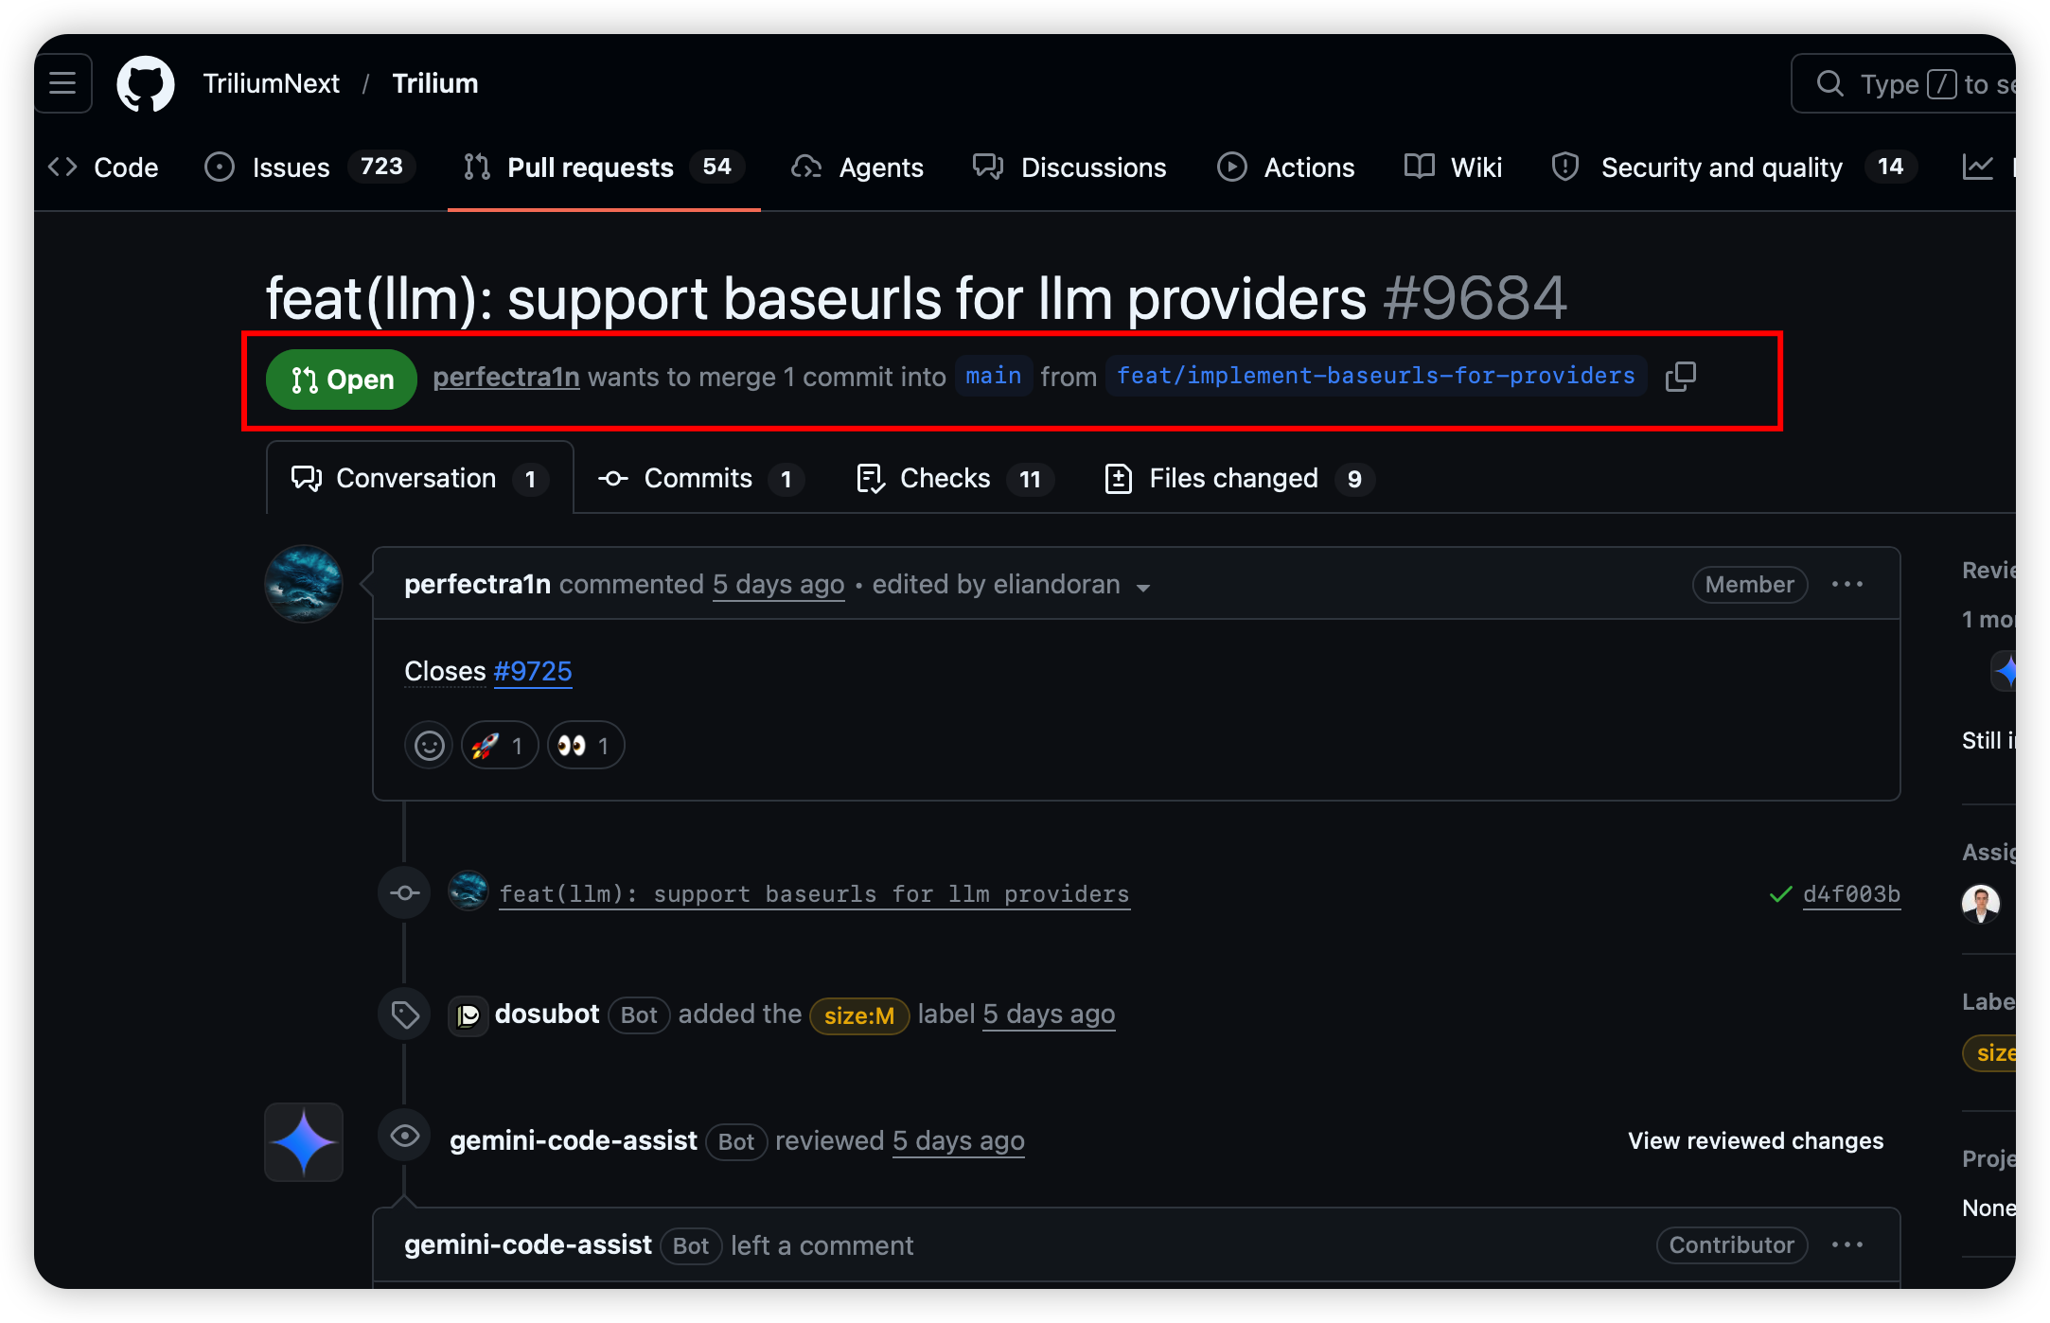Open gemini-code-assist reviewer name link
The width and height of the screenshot is (2050, 1323).
574,1141
